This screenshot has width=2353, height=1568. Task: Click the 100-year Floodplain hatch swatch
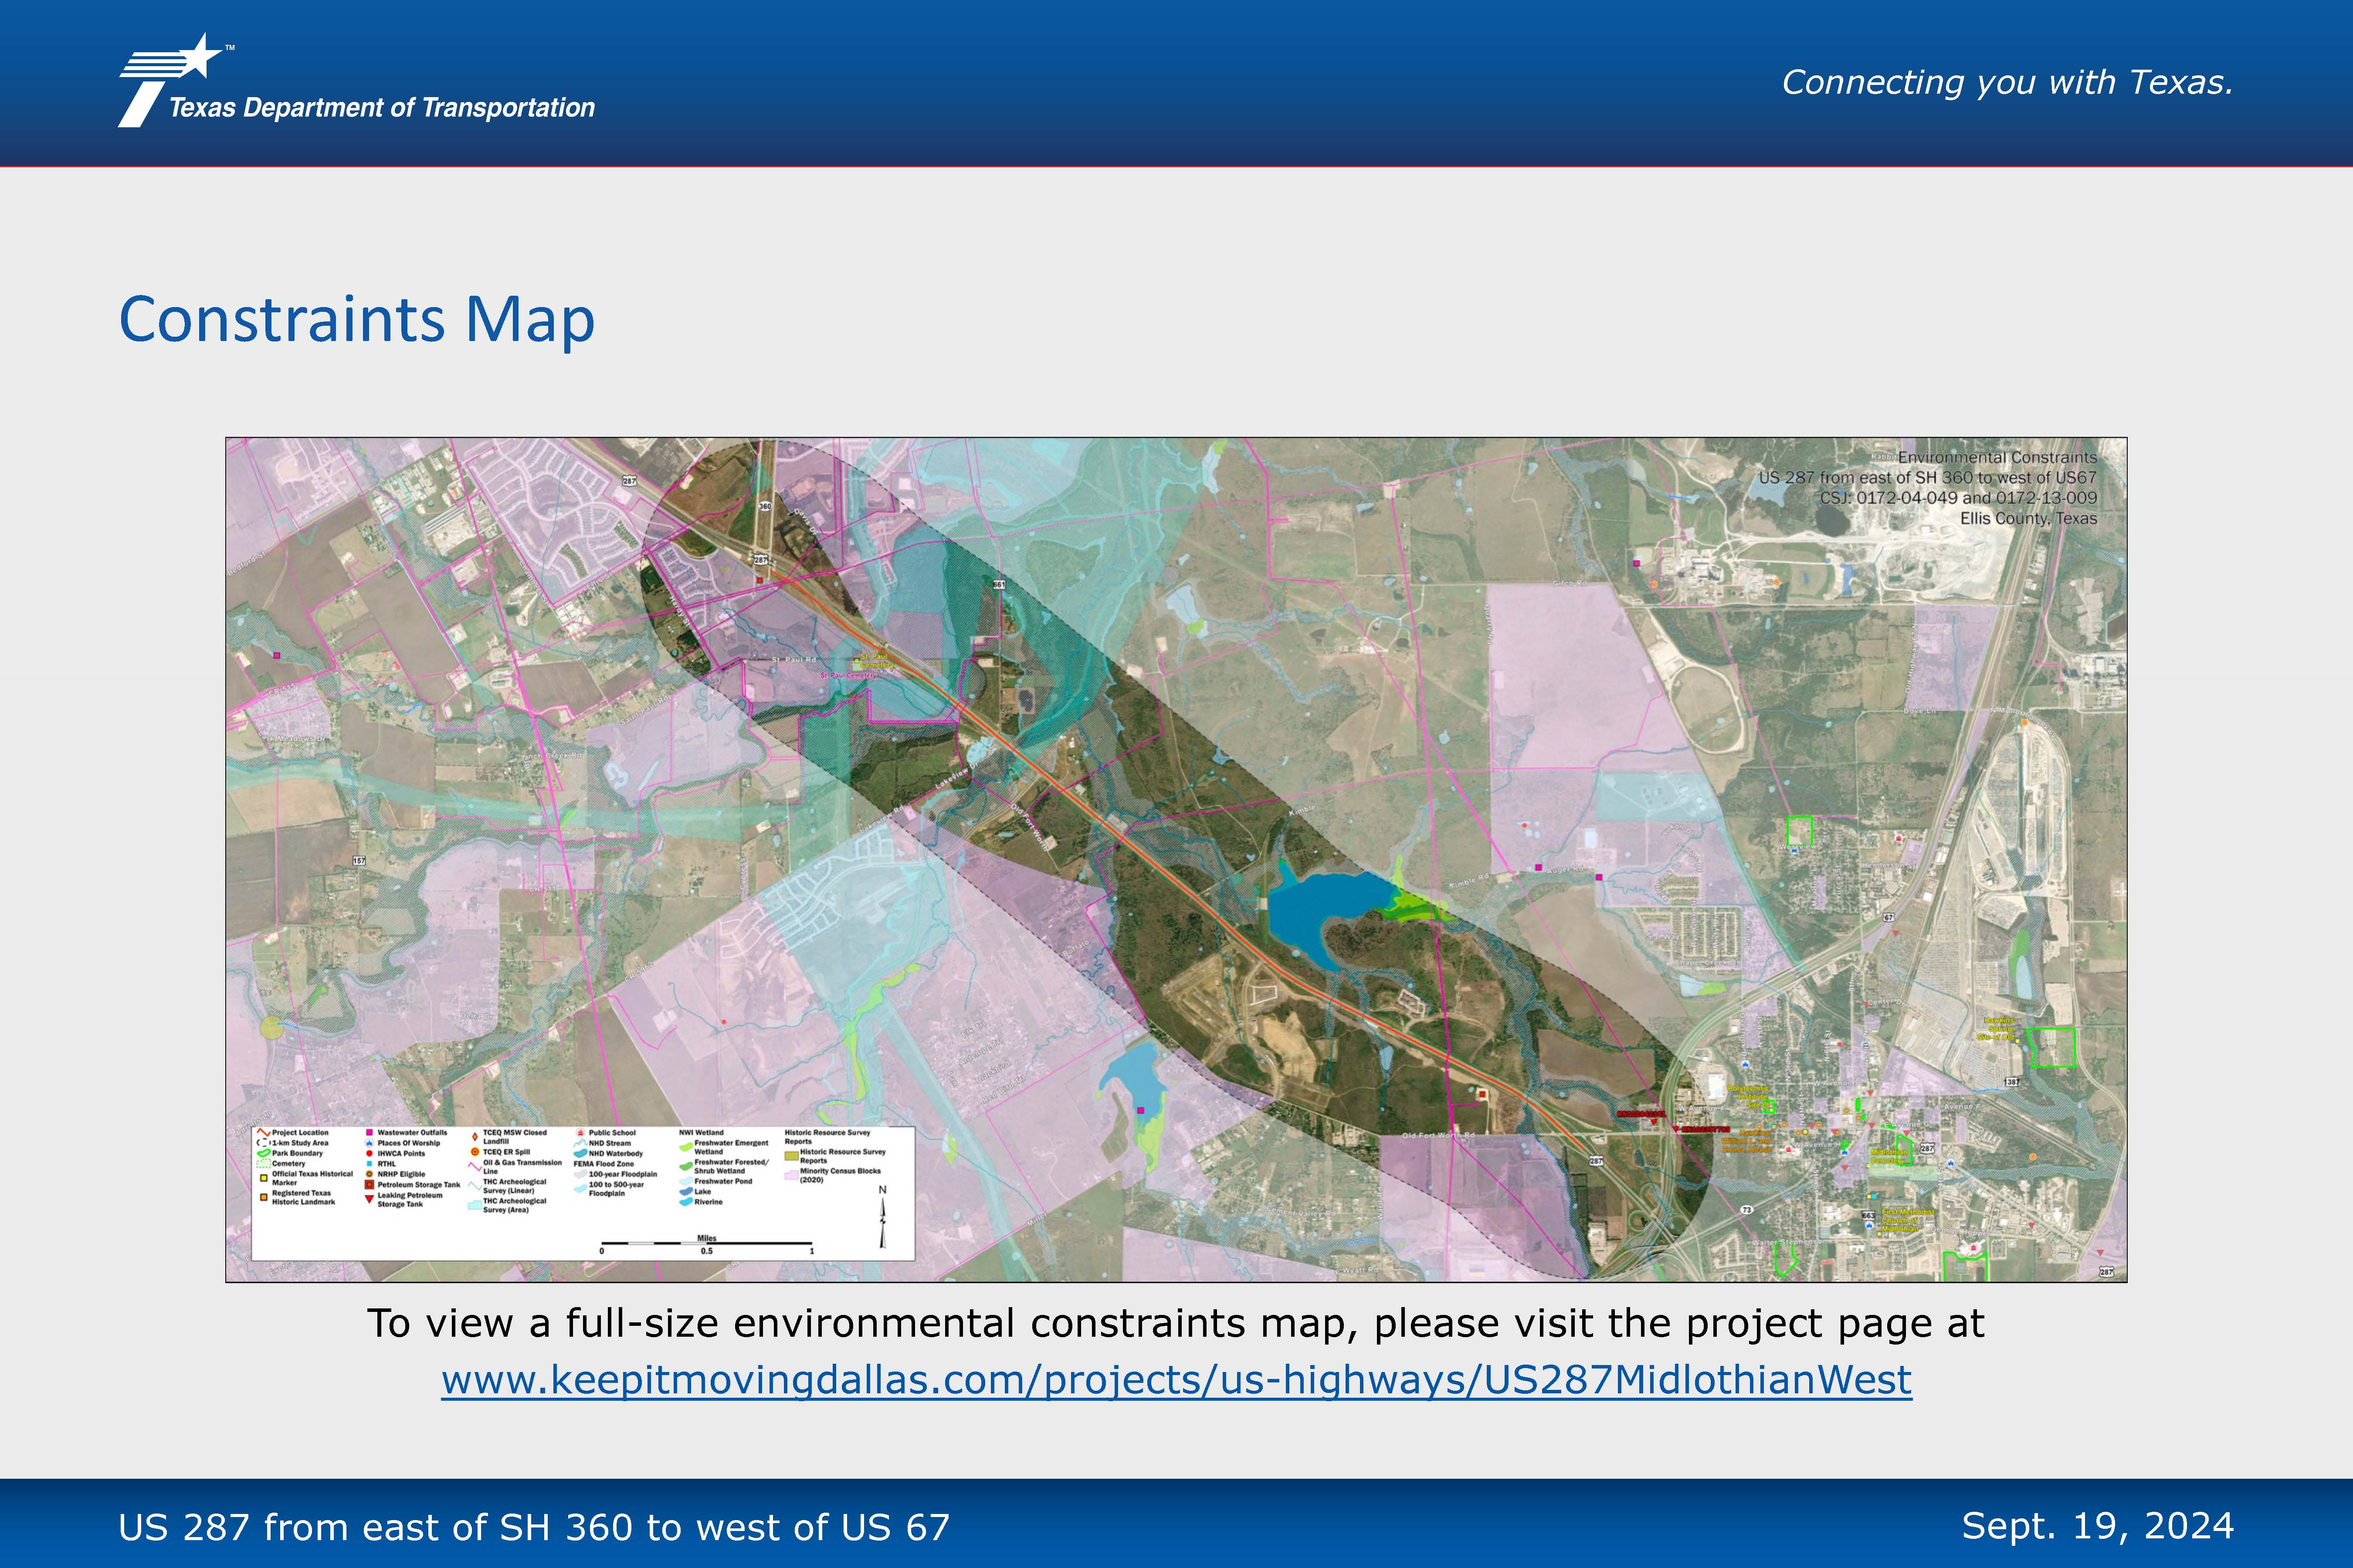[x=580, y=1174]
